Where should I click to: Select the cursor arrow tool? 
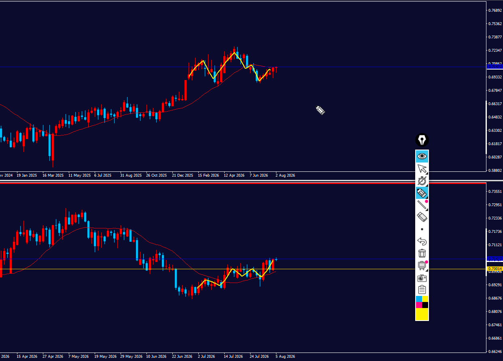pyautogui.click(x=422, y=169)
